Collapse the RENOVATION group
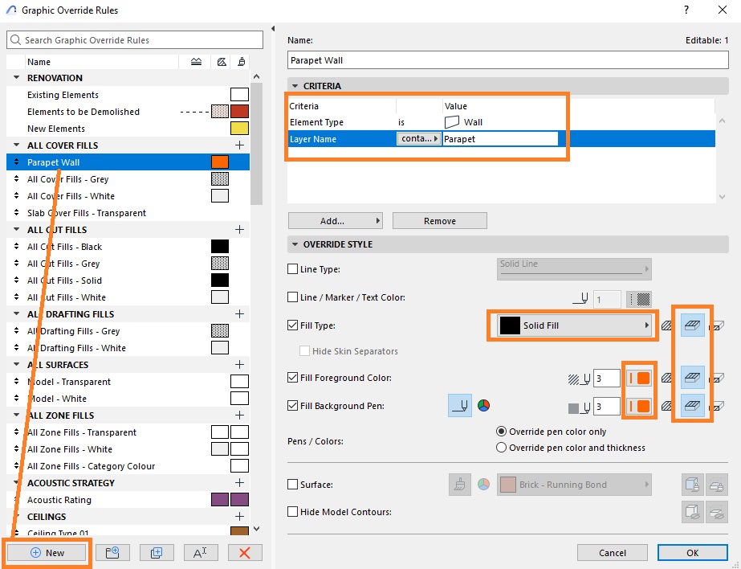 [17, 78]
